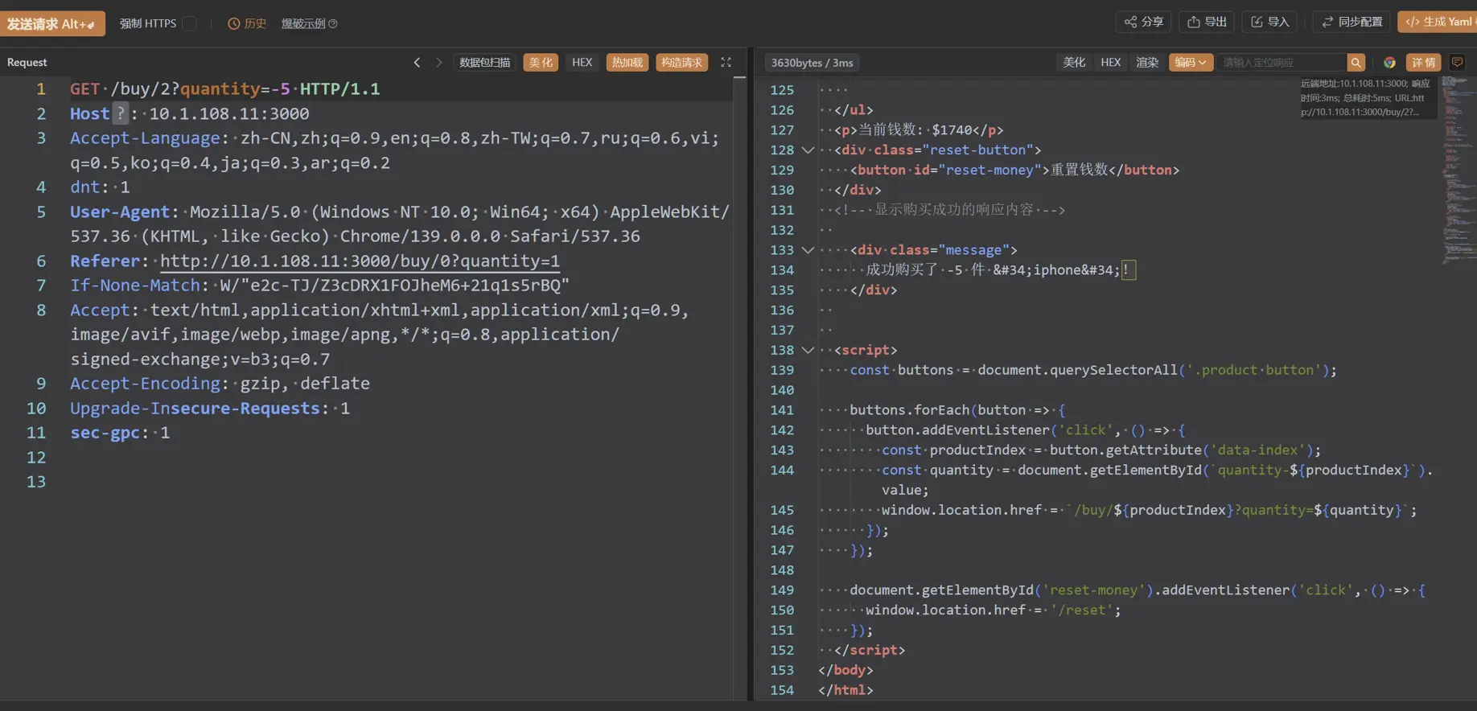
Task: Open 历史 history with clock icon
Action: click(247, 23)
